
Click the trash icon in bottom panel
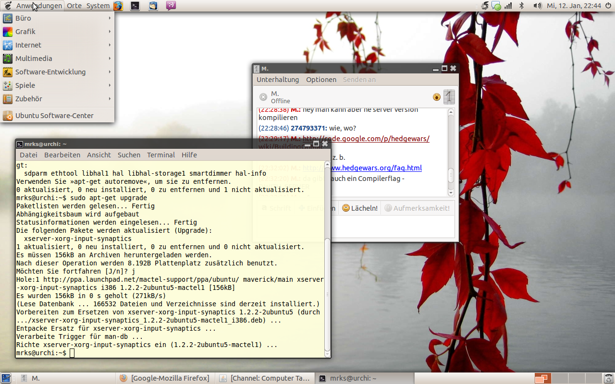[608, 378]
